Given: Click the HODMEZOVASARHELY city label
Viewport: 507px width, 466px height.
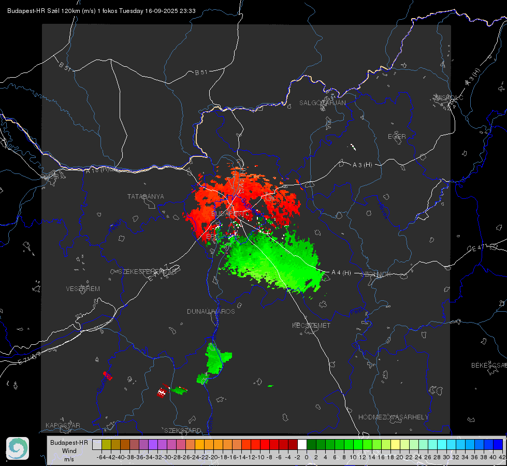Looking at the screenshot, I should 393,417.
